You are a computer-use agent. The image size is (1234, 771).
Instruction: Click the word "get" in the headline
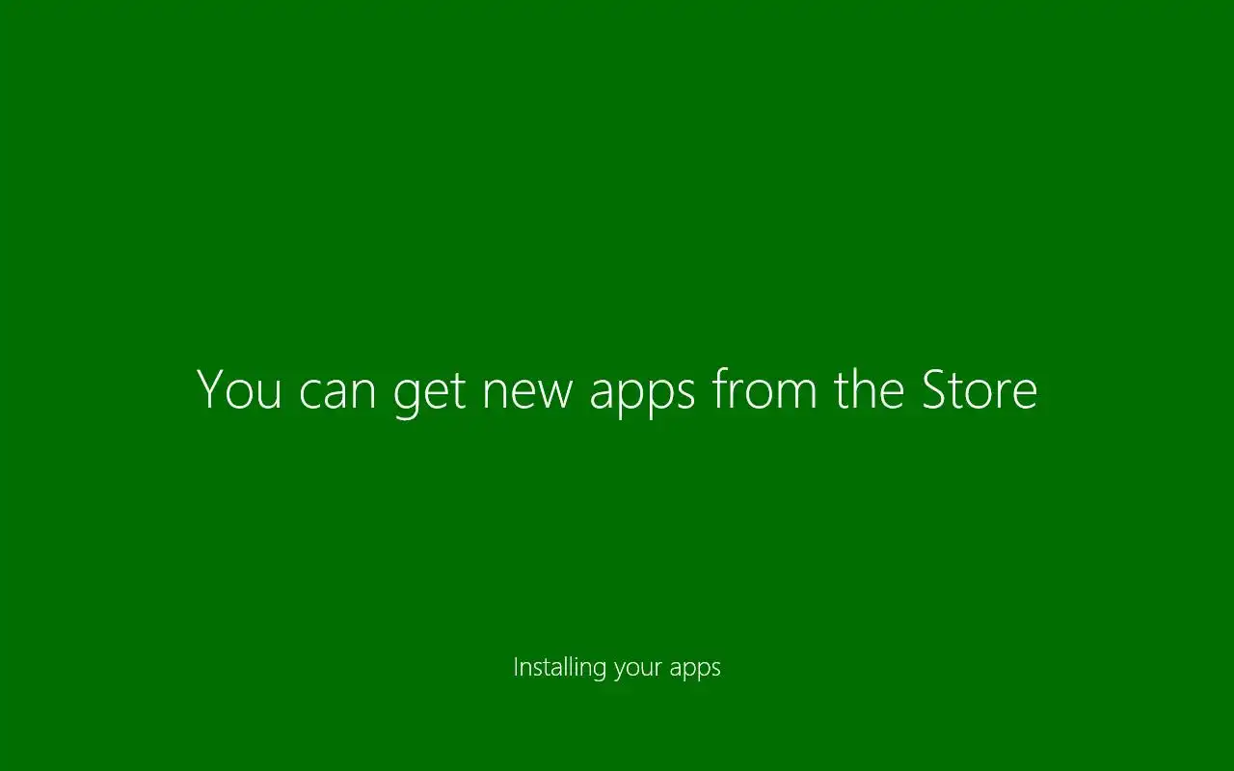(429, 397)
